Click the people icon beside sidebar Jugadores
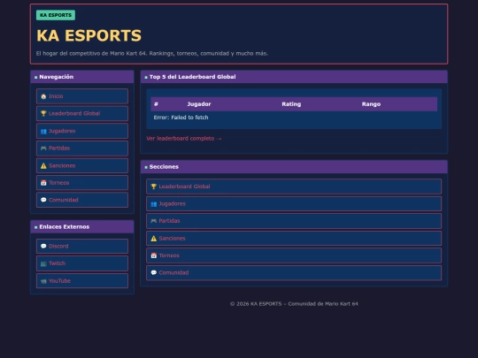478x358 pixels. tap(43, 131)
